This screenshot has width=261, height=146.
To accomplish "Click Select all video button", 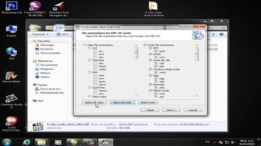I will [94, 103].
